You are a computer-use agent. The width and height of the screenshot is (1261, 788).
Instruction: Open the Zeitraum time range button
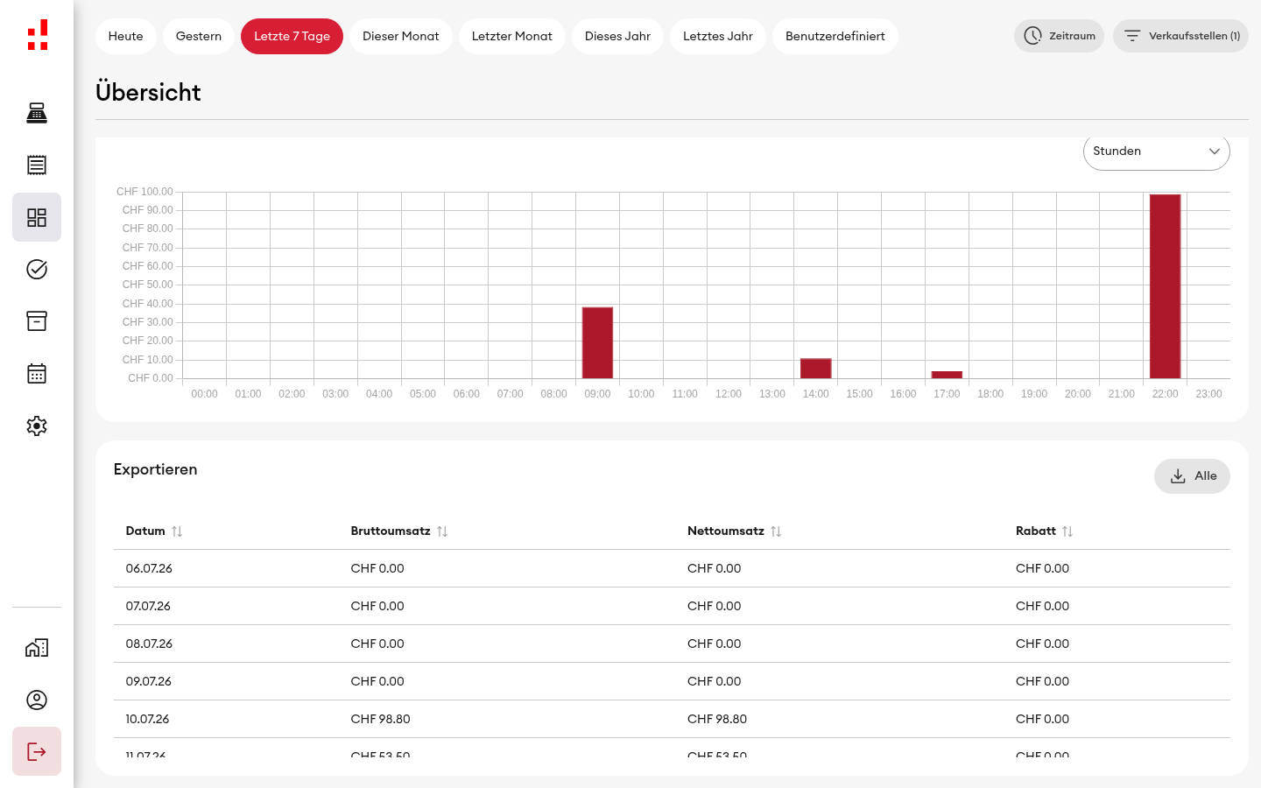(x=1059, y=36)
